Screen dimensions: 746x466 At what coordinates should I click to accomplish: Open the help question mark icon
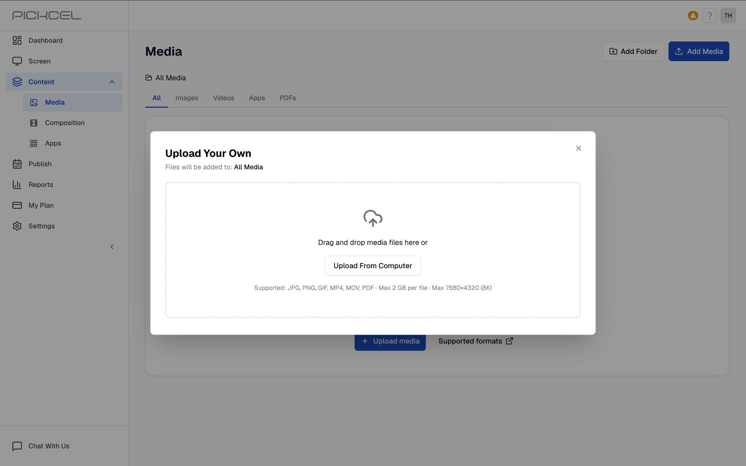[709, 16]
